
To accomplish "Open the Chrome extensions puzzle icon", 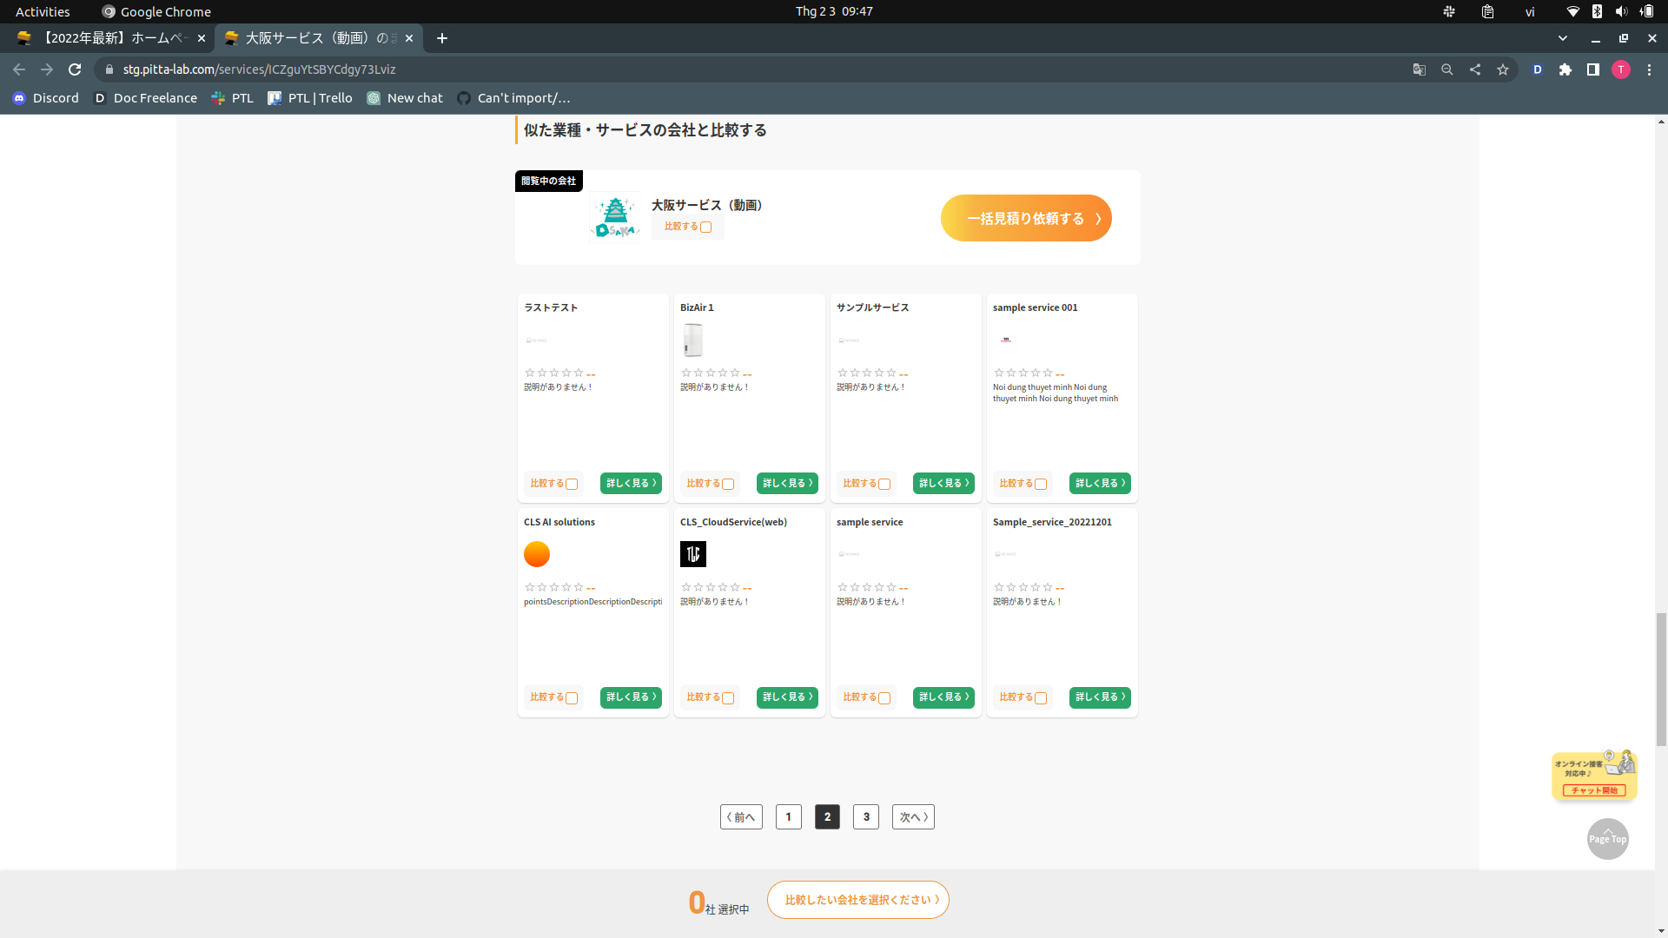I will pyautogui.click(x=1565, y=69).
